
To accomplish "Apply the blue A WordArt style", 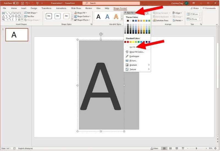I will coord(107,17).
